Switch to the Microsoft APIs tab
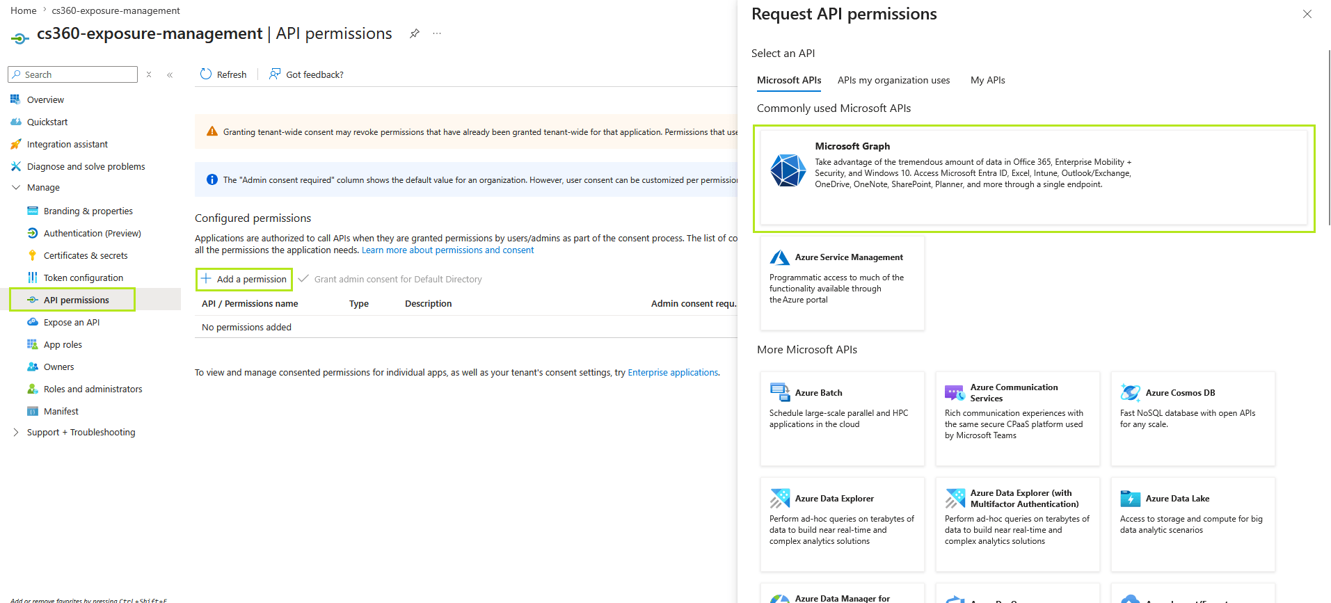Viewport: 1331px width, 603px height. [x=789, y=80]
